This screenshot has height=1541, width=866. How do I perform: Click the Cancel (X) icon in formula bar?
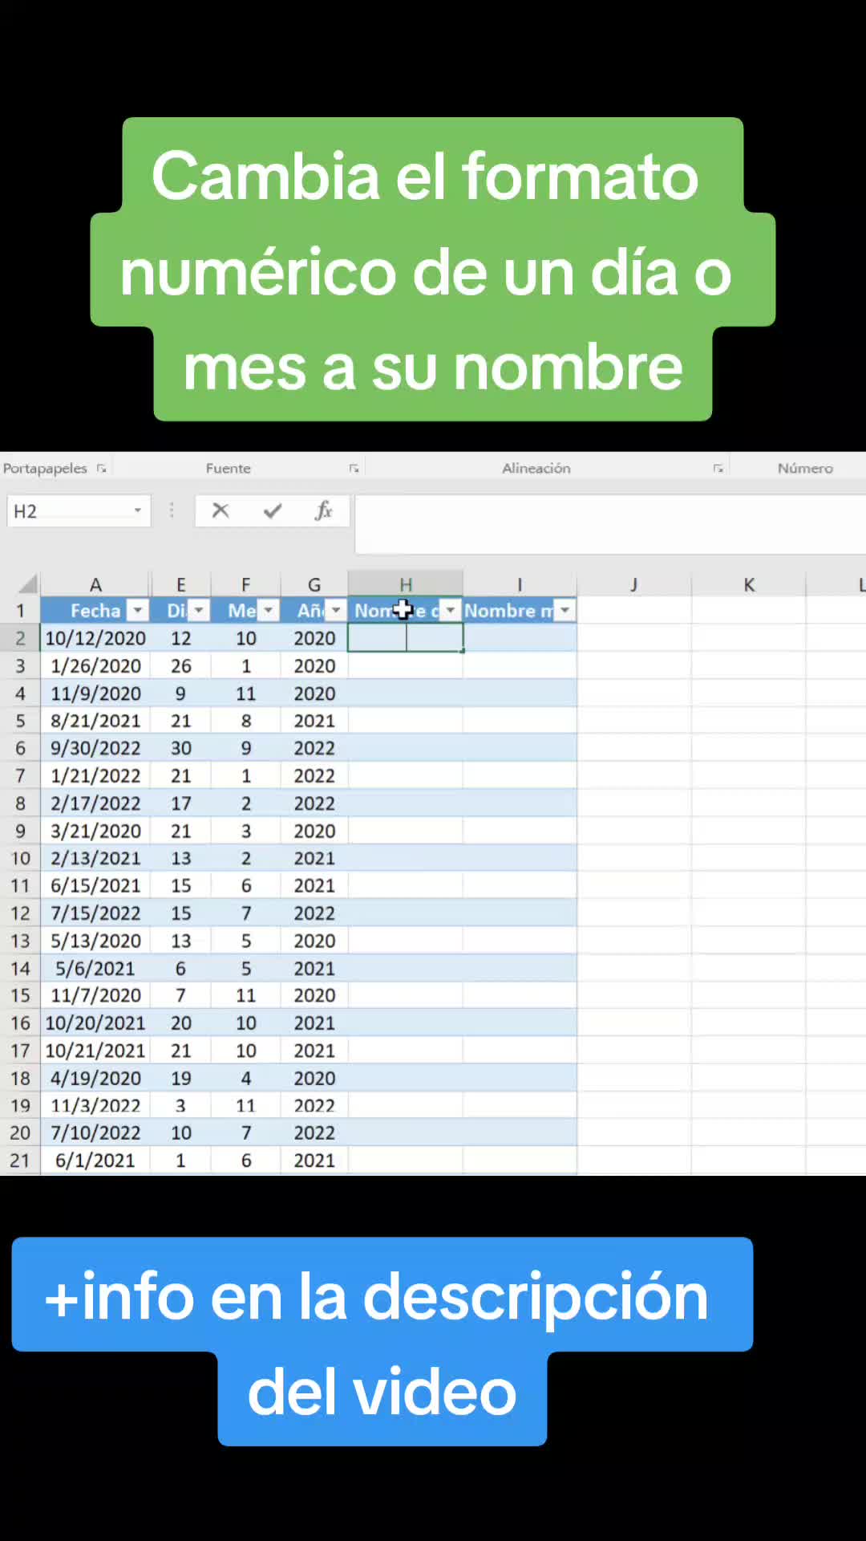[x=221, y=510]
